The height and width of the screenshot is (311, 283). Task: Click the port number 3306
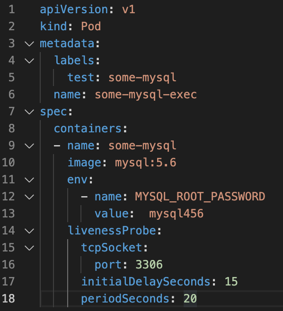coord(149,265)
